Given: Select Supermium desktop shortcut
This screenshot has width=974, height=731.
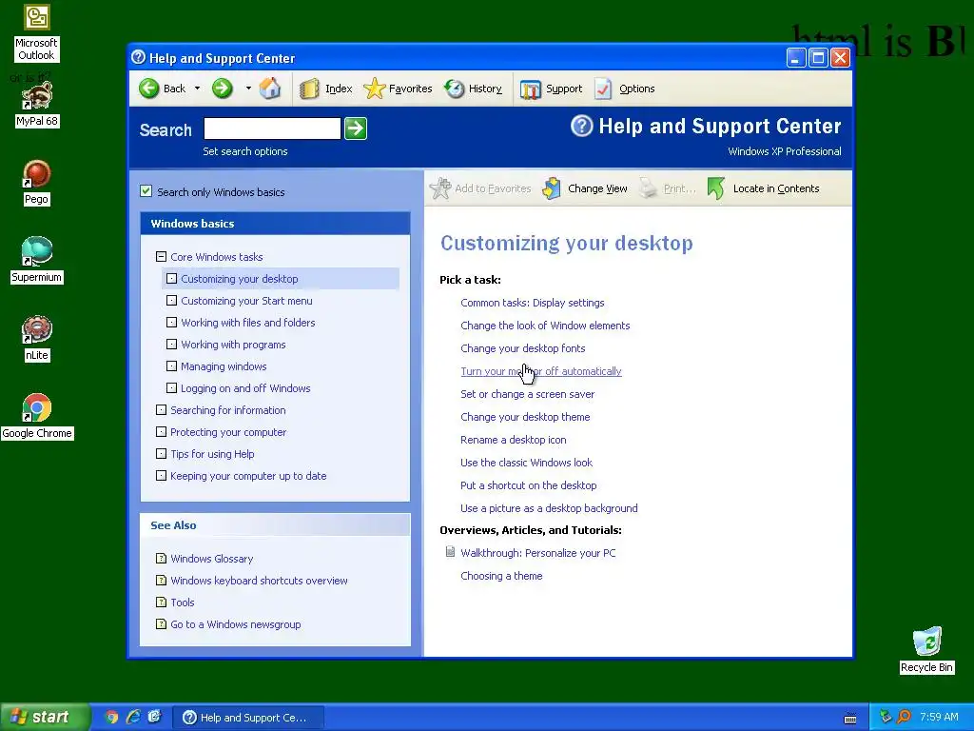Looking at the screenshot, I should [37, 260].
